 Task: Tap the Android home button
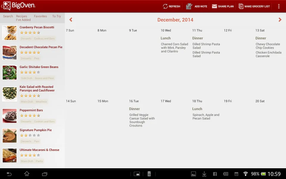[27, 174]
